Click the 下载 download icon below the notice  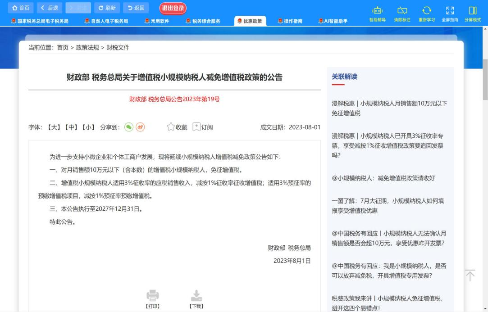click(196, 296)
